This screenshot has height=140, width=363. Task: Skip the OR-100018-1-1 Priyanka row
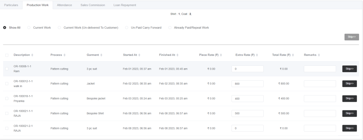pyautogui.click(x=350, y=98)
